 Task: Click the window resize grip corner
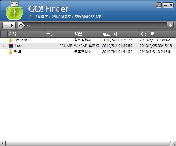173,143
